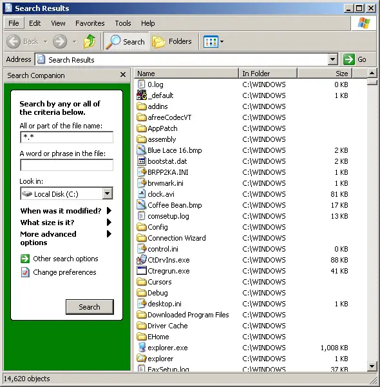This screenshot has height=387, width=380.
Task: Select the addins folder icon
Action: coord(142,106)
